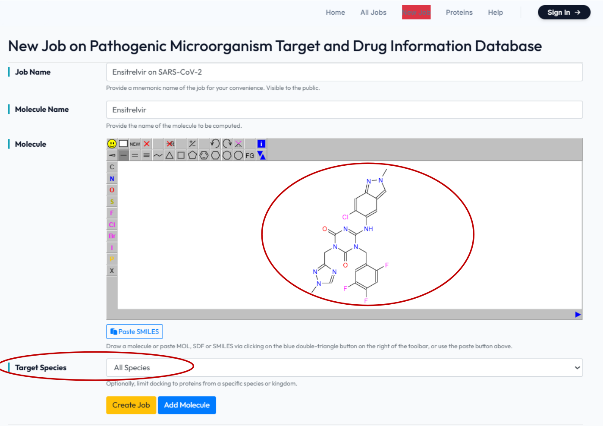This screenshot has width=603, height=426.
Task: Select the oxygen (O) atom button
Action: pyautogui.click(x=112, y=190)
